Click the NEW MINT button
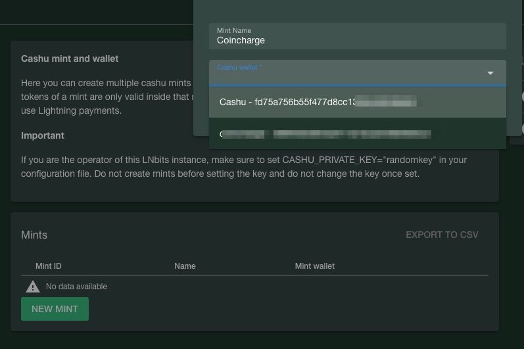Viewport: 524px width, 349px height. [x=55, y=309]
